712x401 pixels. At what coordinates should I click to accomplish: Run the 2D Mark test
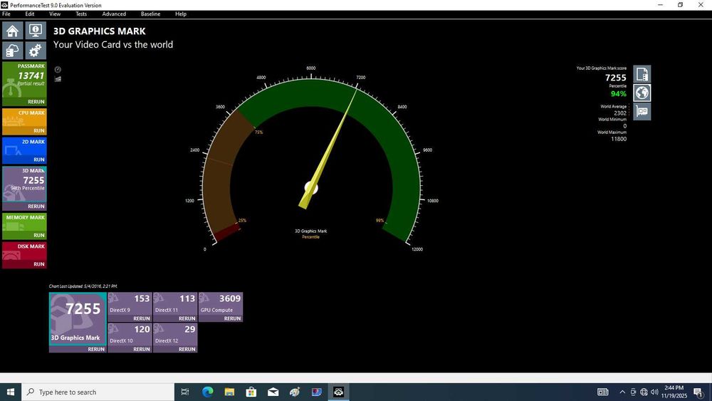click(39, 160)
